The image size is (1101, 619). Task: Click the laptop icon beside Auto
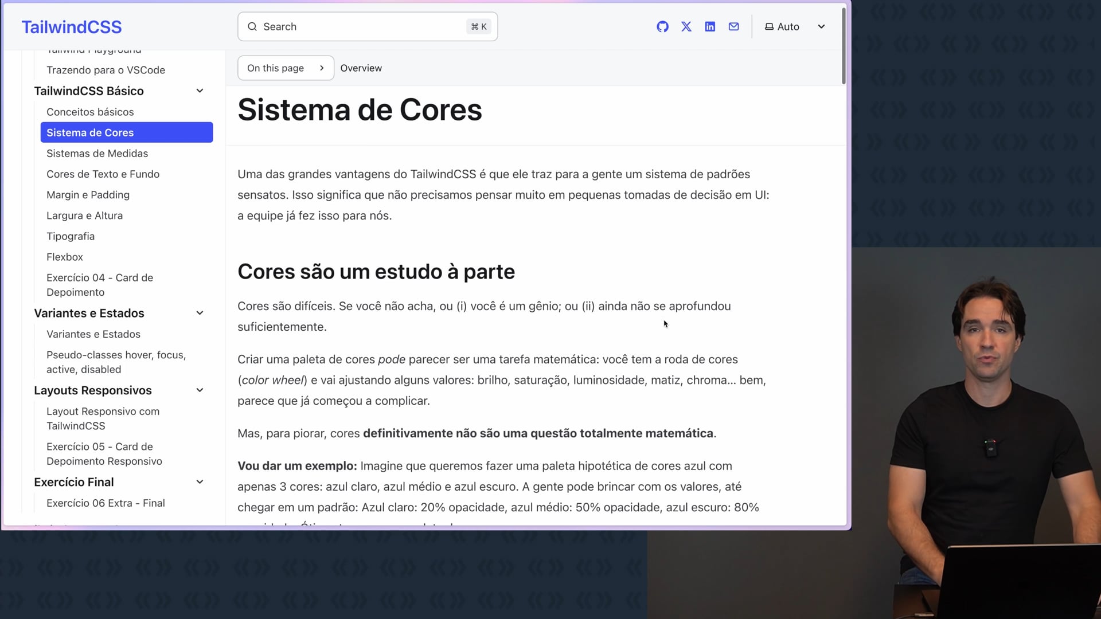(x=769, y=27)
